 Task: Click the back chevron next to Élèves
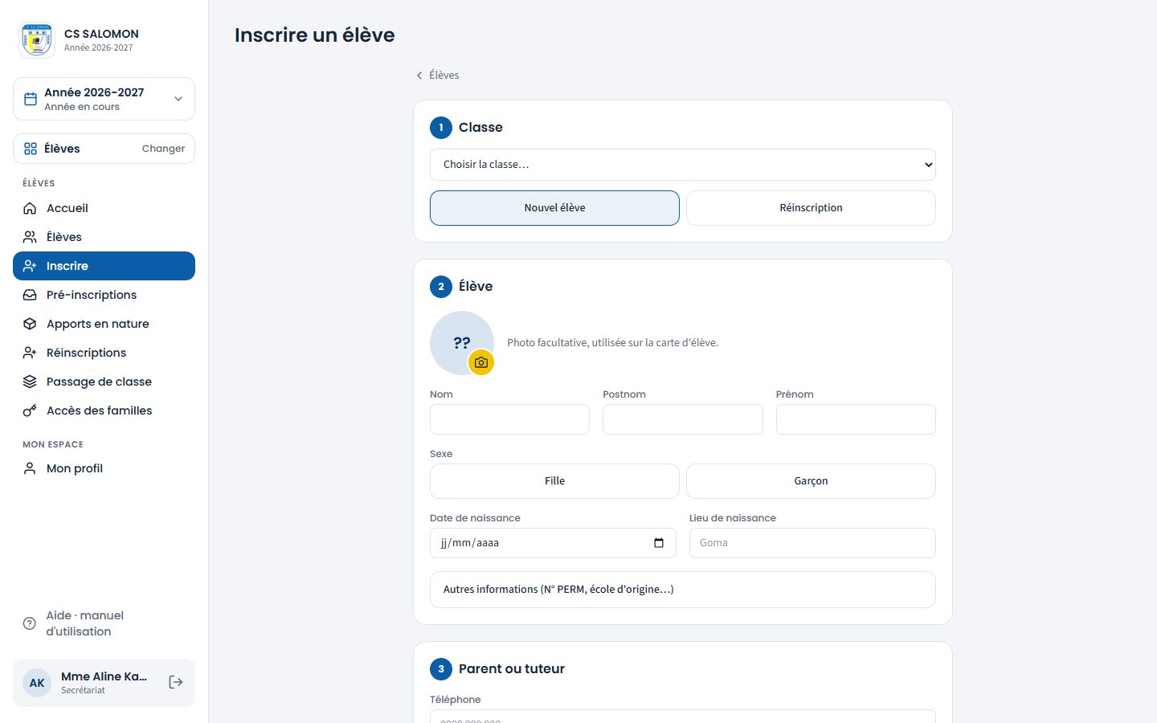point(419,76)
